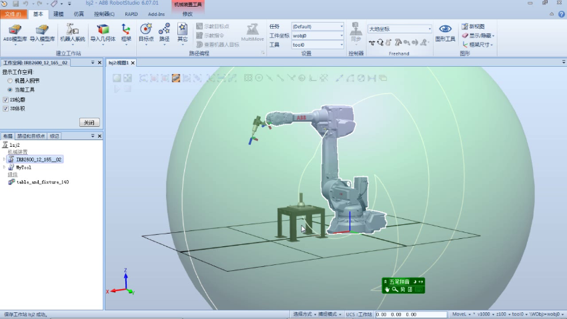Switch to the 修改 modify tab
This screenshot has width=567, height=319.
coord(187,14)
